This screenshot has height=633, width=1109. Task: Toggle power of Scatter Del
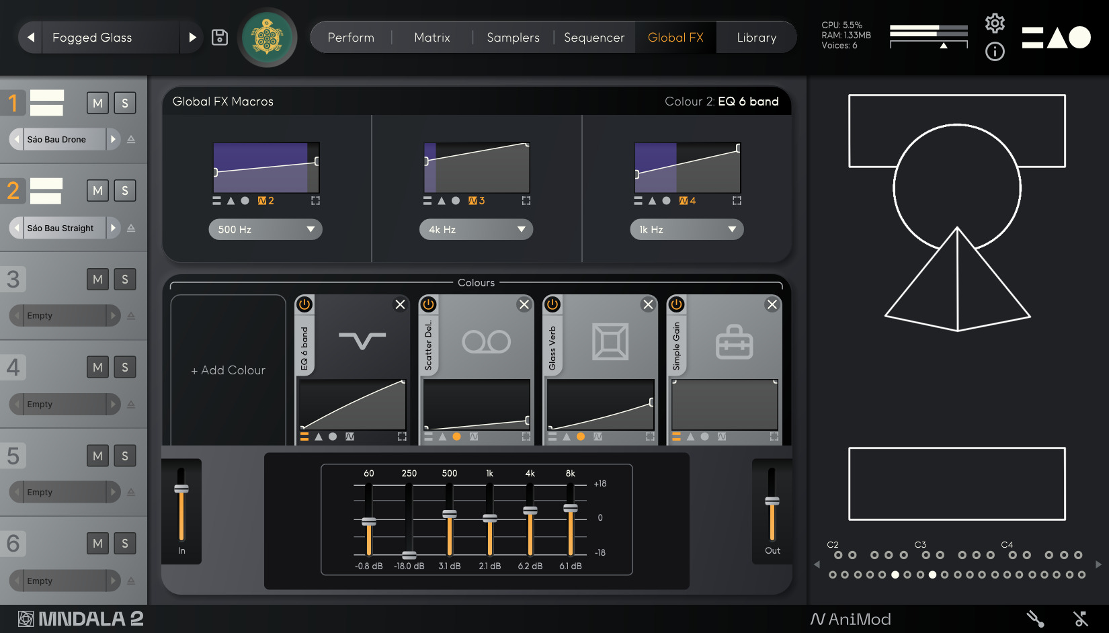coord(428,304)
